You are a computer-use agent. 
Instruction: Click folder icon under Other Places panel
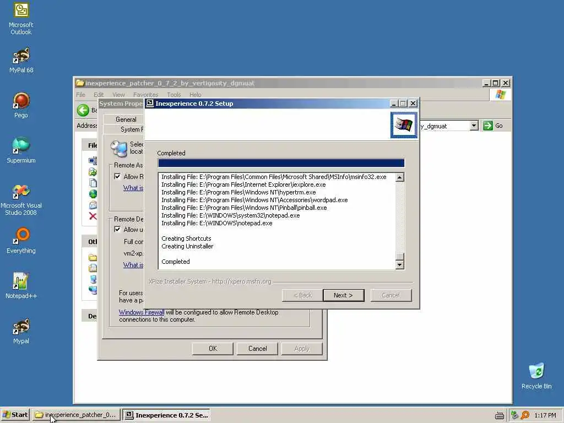(93, 257)
